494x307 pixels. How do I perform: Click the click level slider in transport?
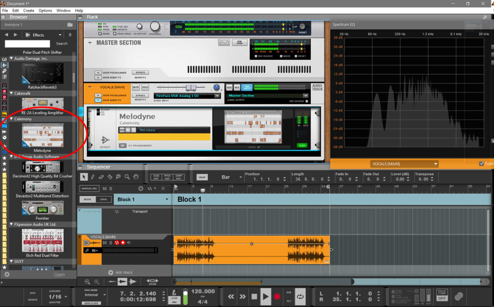[x=185, y=297]
